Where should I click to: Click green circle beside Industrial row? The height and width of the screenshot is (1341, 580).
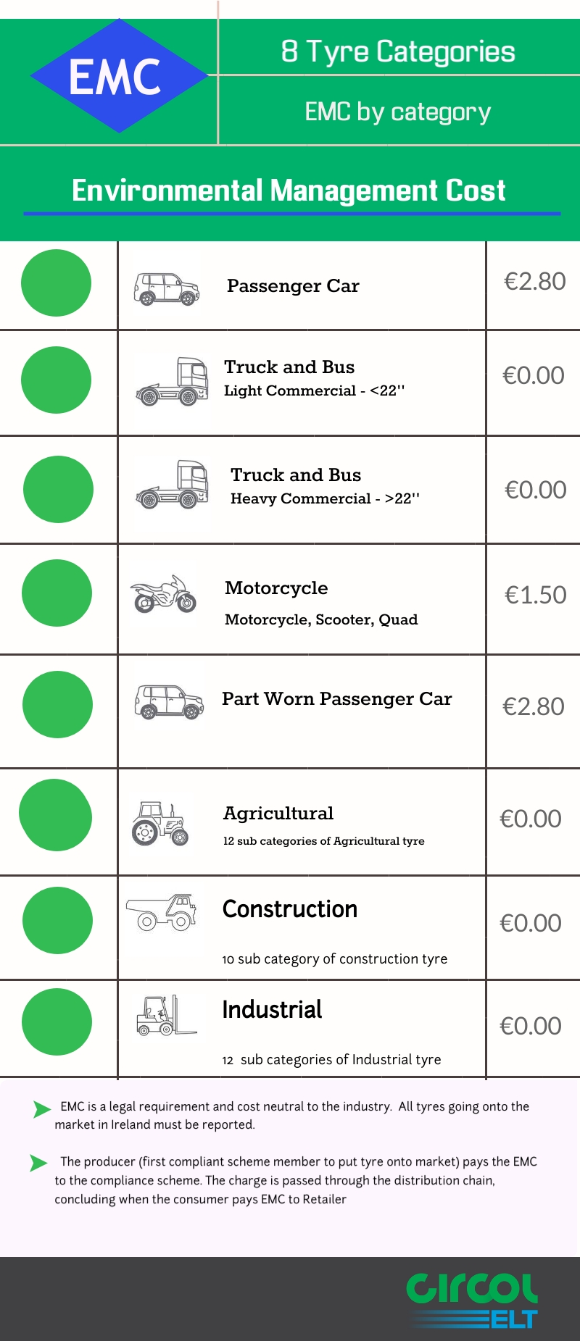(x=57, y=1022)
